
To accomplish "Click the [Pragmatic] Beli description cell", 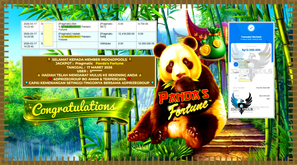I will tap(77, 27).
